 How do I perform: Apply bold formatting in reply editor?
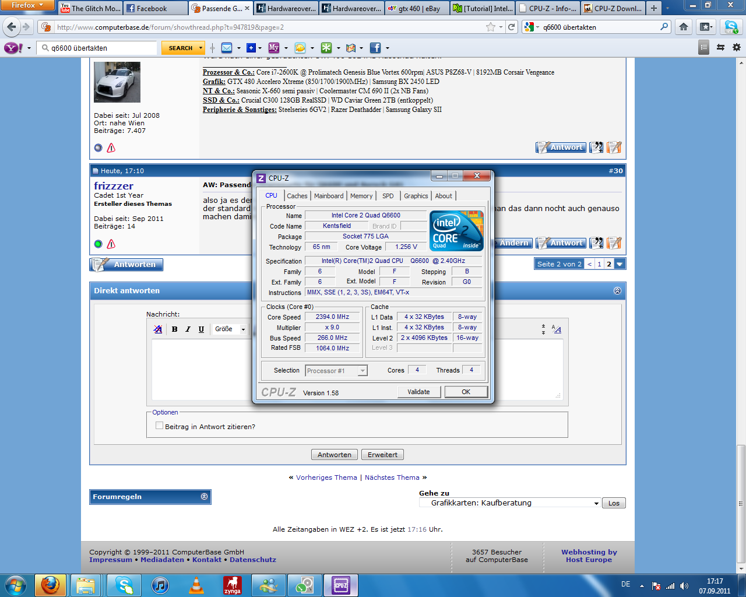(174, 329)
